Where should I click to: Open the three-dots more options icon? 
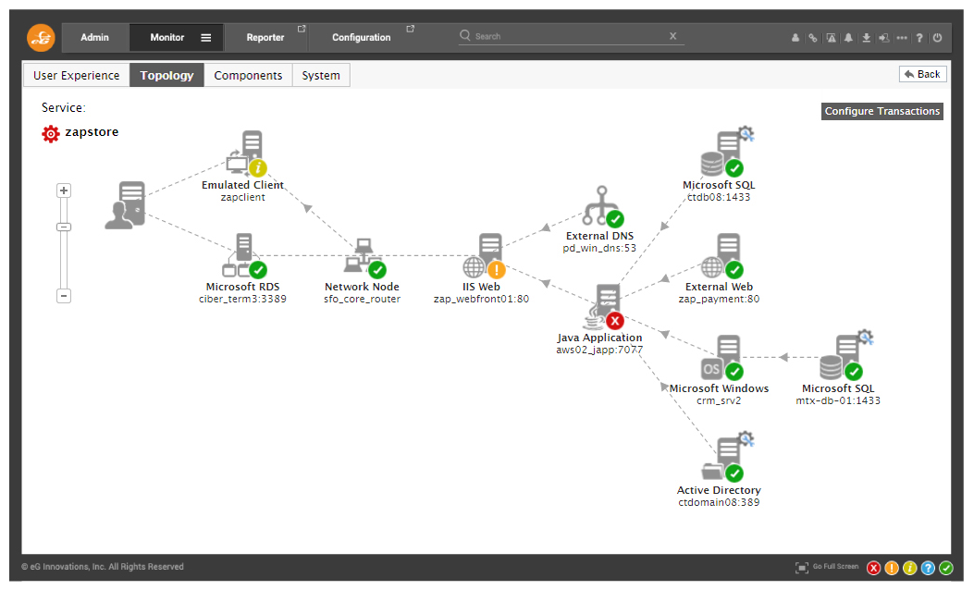point(902,38)
